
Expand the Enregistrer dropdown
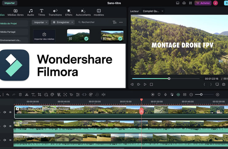(x=63, y=22)
